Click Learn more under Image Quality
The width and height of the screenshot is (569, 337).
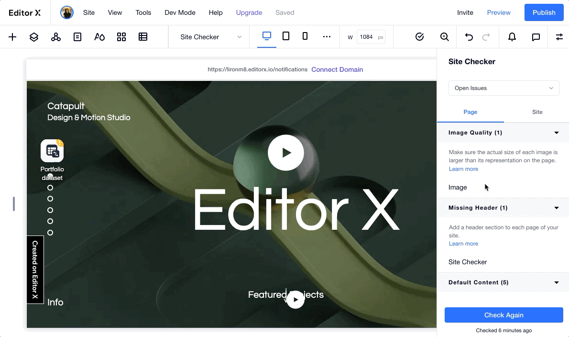pyautogui.click(x=463, y=169)
